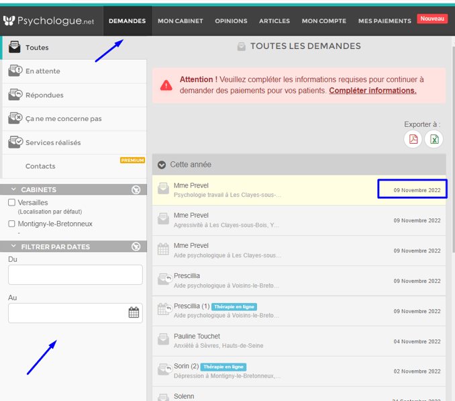
Task: Click the Du date input field
Action: pyautogui.click(x=75, y=275)
